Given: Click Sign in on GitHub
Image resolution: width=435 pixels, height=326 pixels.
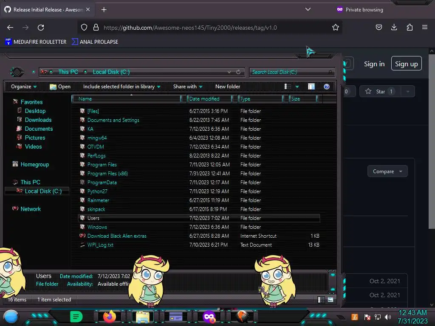Looking at the screenshot, I should pos(374,64).
